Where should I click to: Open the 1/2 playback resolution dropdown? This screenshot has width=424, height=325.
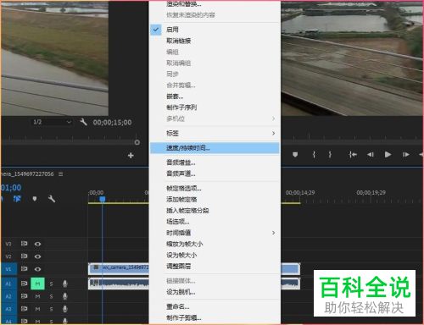tap(52, 122)
